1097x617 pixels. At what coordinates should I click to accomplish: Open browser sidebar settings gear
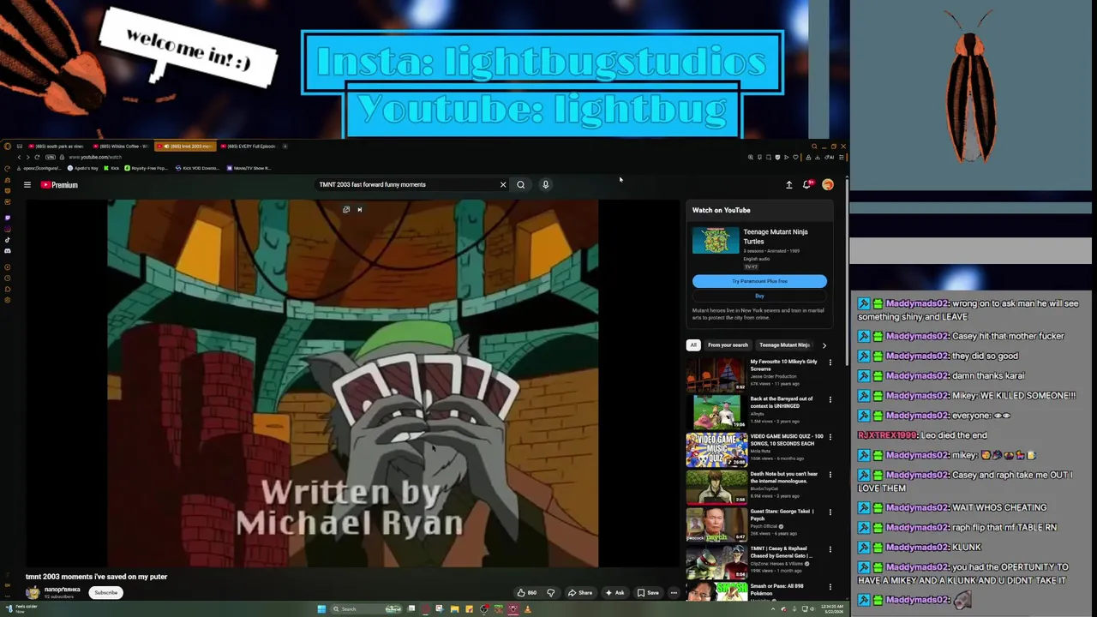coord(8,300)
